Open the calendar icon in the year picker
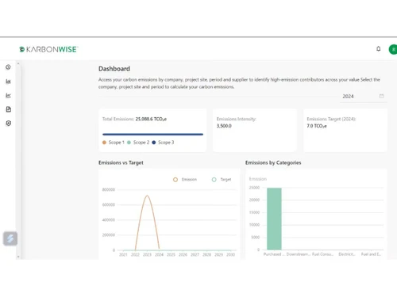Image resolution: width=397 pixels, height=297 pixels. click(x=381, y=96)
